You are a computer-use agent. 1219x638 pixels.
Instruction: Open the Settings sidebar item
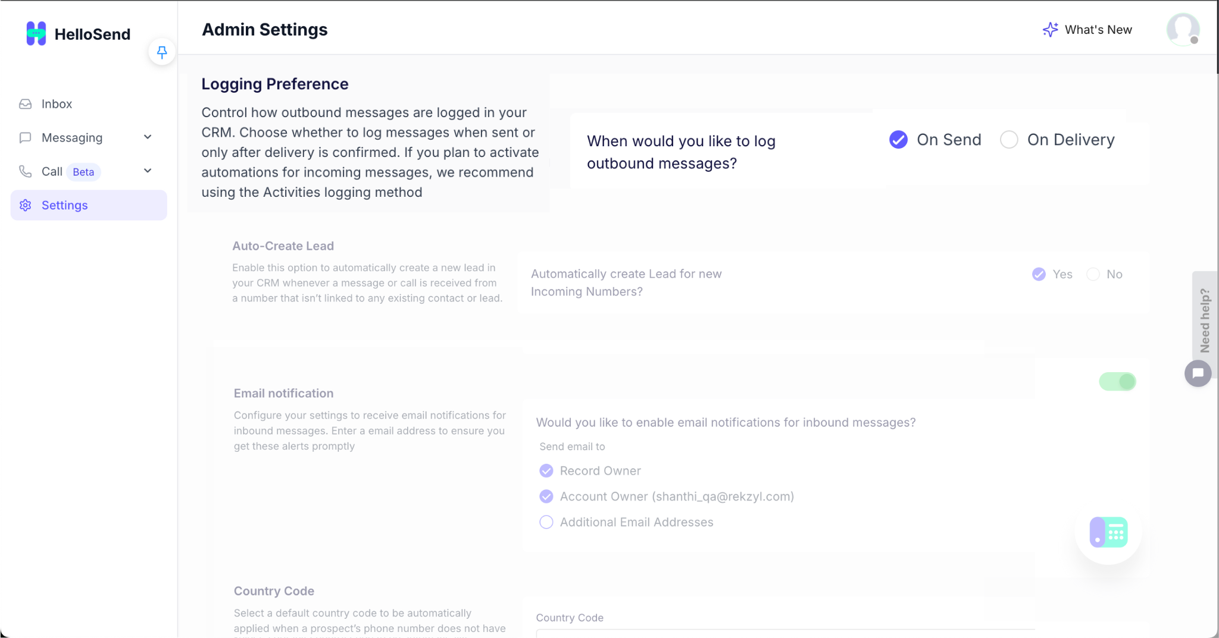pyautogui.click(x=89, y=205)
